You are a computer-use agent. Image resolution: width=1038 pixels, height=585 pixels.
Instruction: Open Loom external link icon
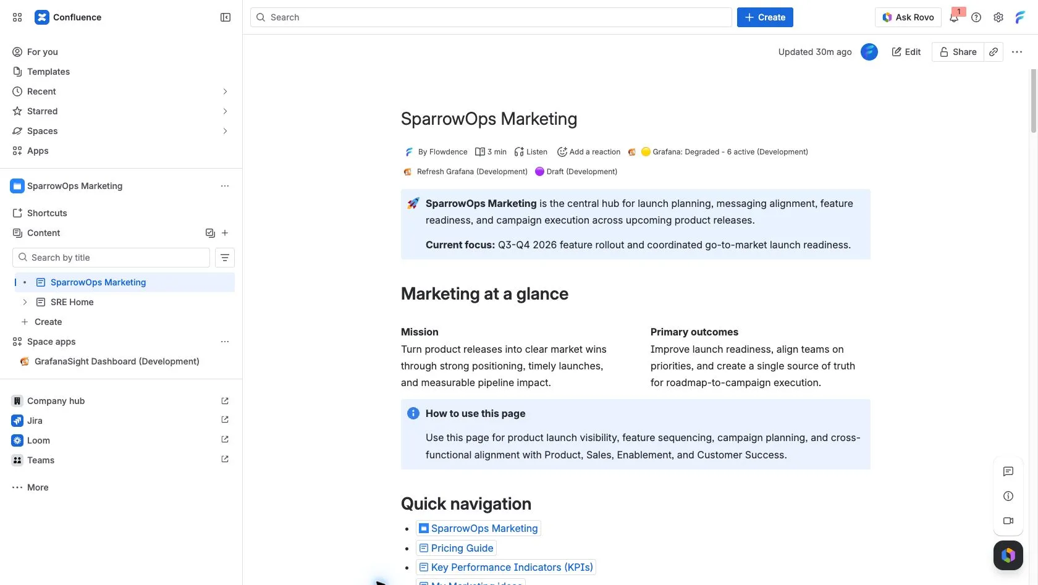point(225,439)
